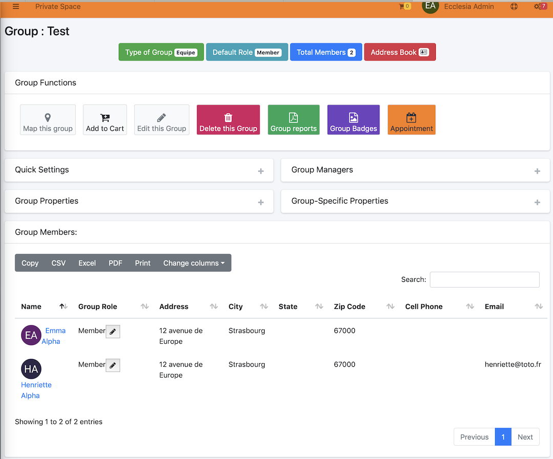The image size is (553, 459).
Task: Expand the Group Managers panel
Action: pyautogui.click(x=537, y=171)
